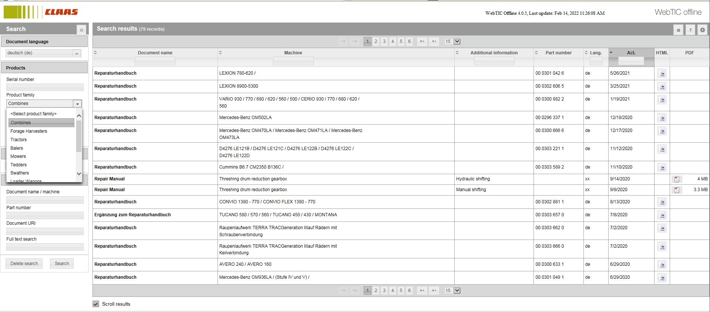Viewport: 710px width, 312px height.
Task: Click the Serial number input field
Action: 45,87
